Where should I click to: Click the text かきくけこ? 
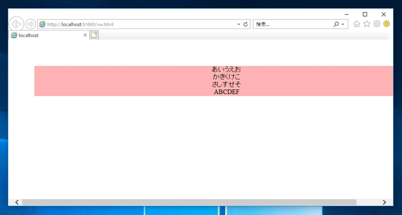(226, 77)
